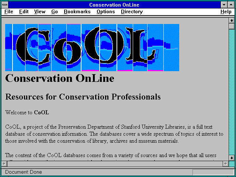Click the minimize down-arrow button in title bar
The width and height of the screenshot is (236, 177).
pos(224,5)
